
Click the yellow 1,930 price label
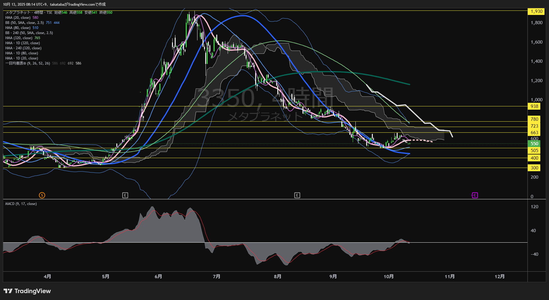536,11
